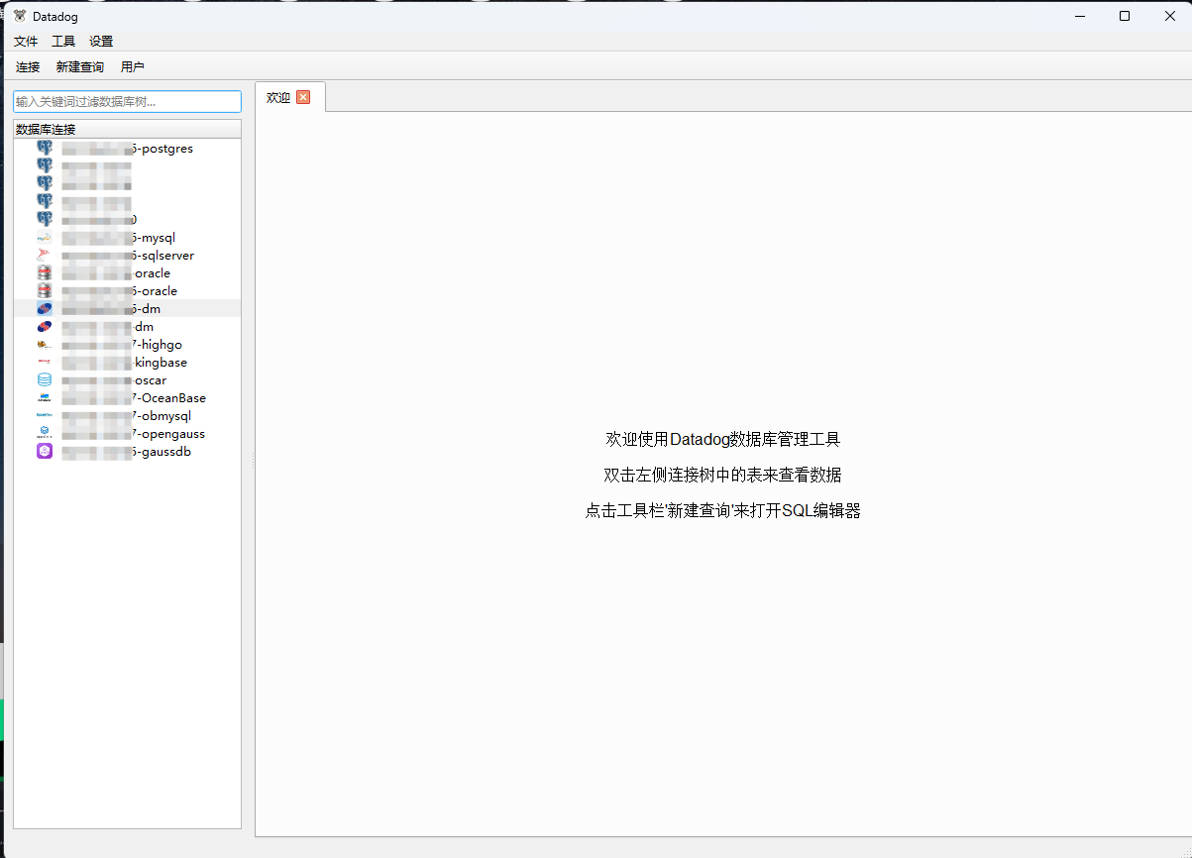Click the welcome text '欢迎使用Datadog数据库管理工具'
Screen dimensions: 1192x858
pos(723,439)
